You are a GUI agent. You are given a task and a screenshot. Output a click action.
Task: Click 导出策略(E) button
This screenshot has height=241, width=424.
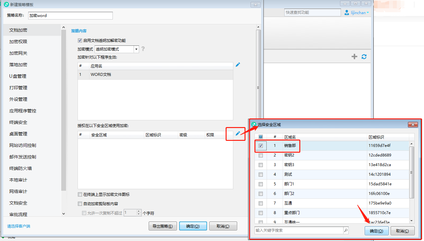(163, 226)
